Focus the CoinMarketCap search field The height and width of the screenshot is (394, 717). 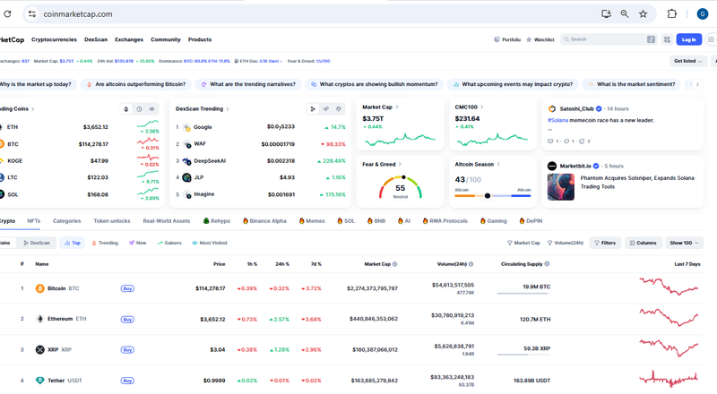(x=608, y=39)
